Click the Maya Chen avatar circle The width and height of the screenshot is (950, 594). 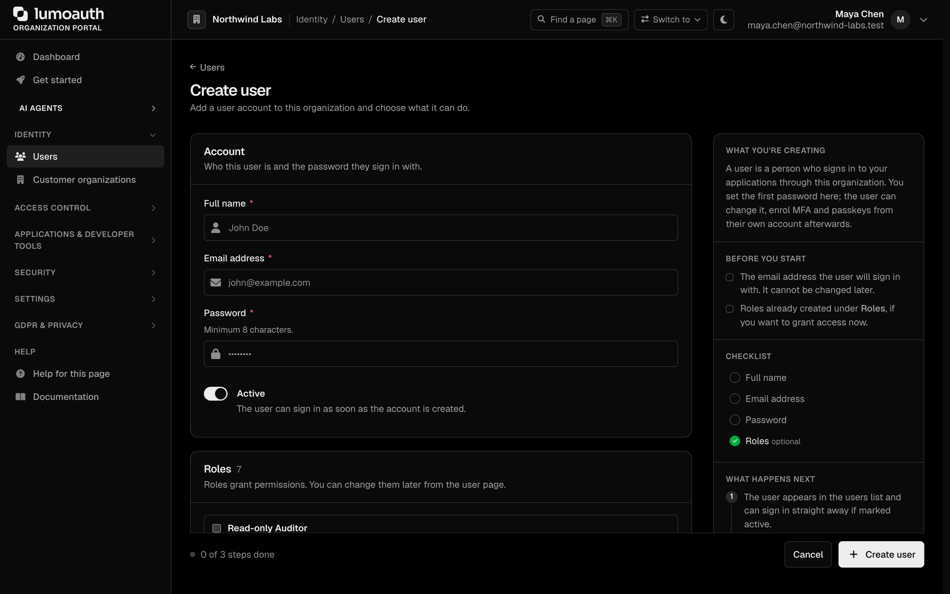[900, 20]
